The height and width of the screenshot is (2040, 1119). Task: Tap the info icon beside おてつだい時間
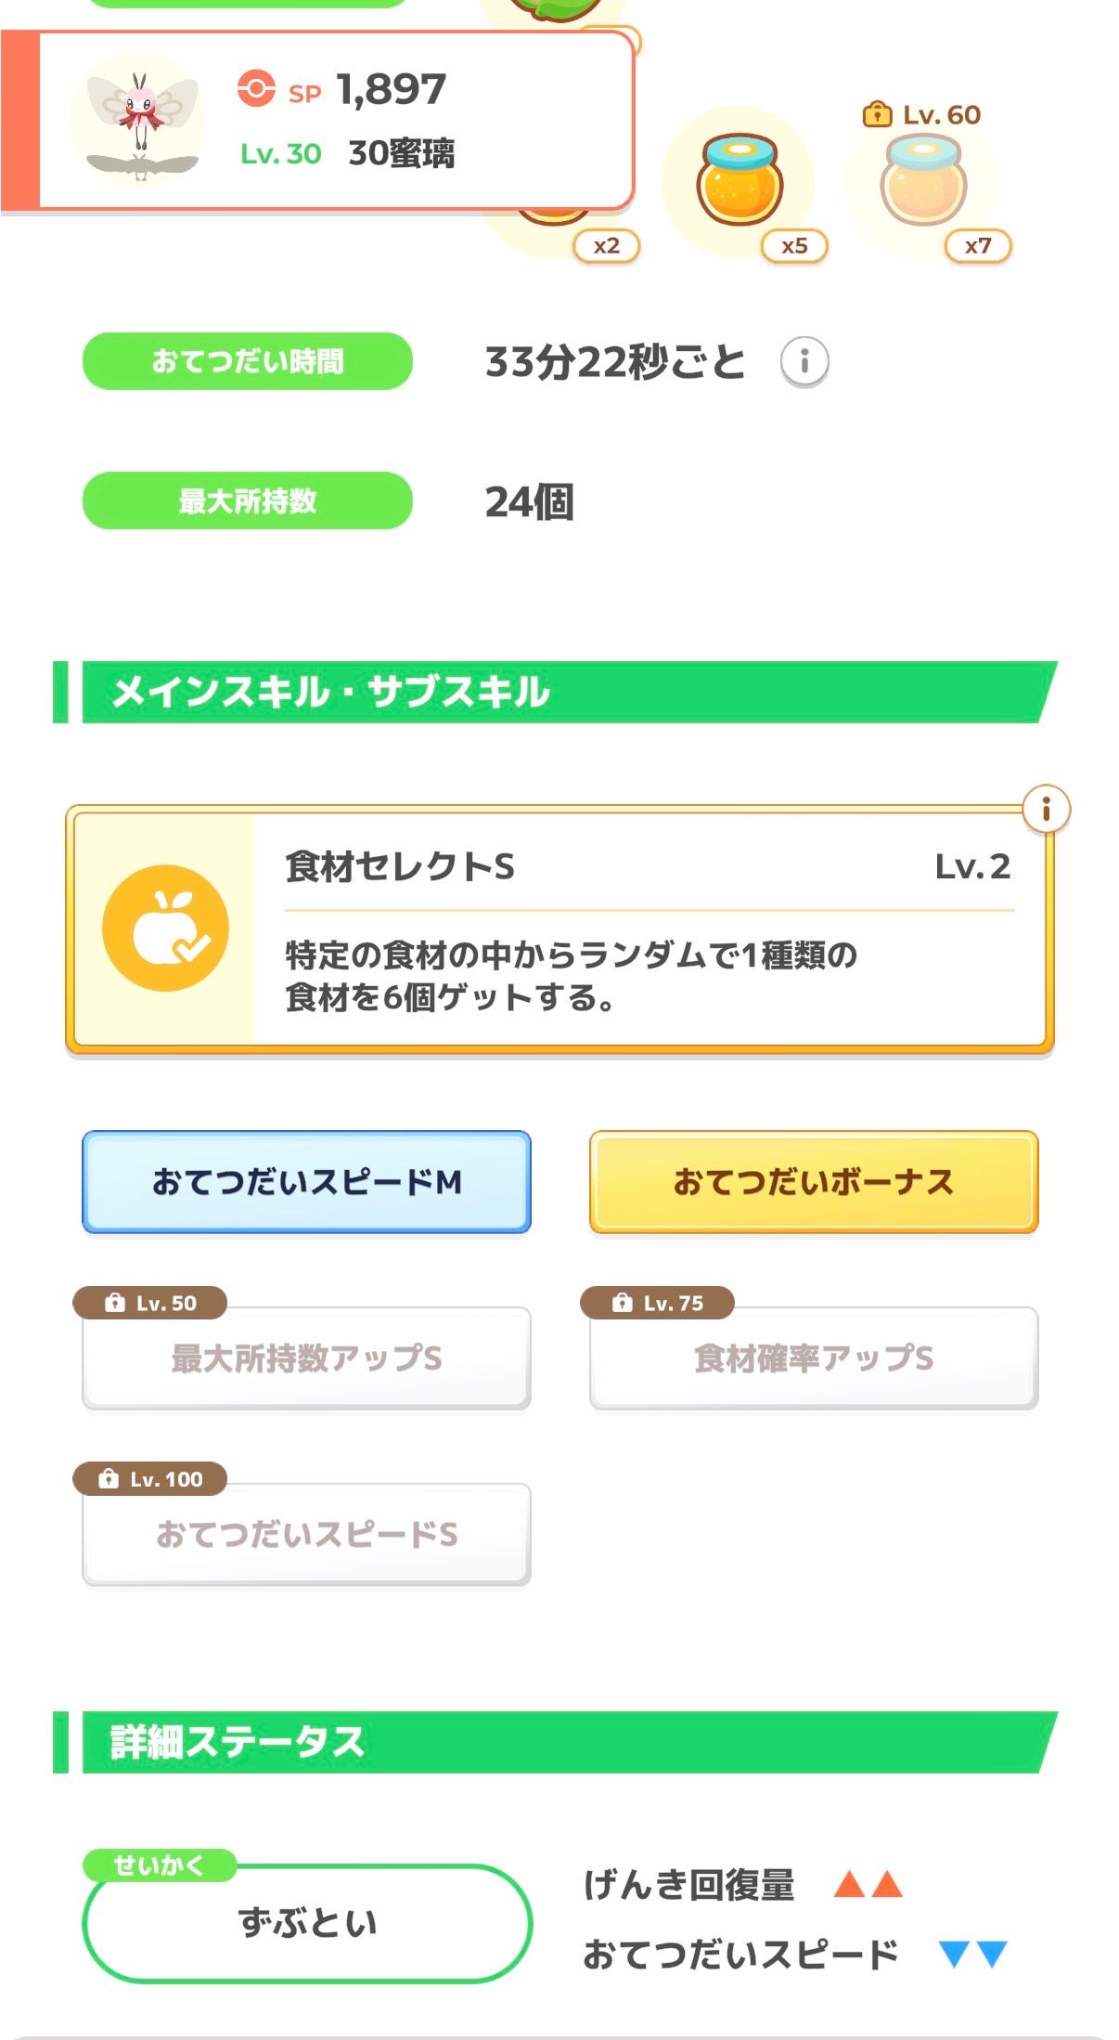coord(804,361)
